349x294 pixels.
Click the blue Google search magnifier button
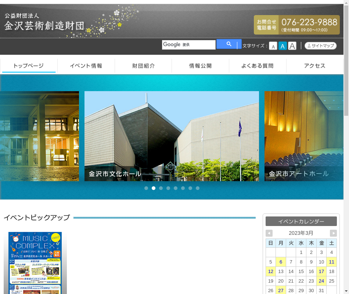(229, 44)
